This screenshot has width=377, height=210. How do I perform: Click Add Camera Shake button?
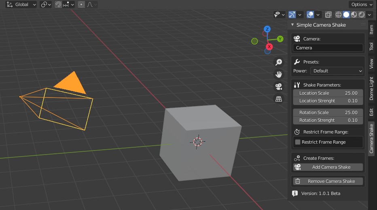328,167
